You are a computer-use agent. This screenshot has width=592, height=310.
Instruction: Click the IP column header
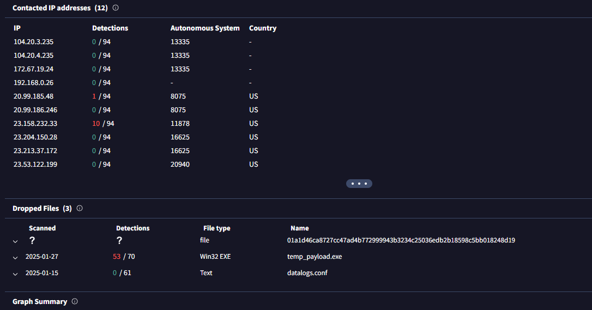17,28
